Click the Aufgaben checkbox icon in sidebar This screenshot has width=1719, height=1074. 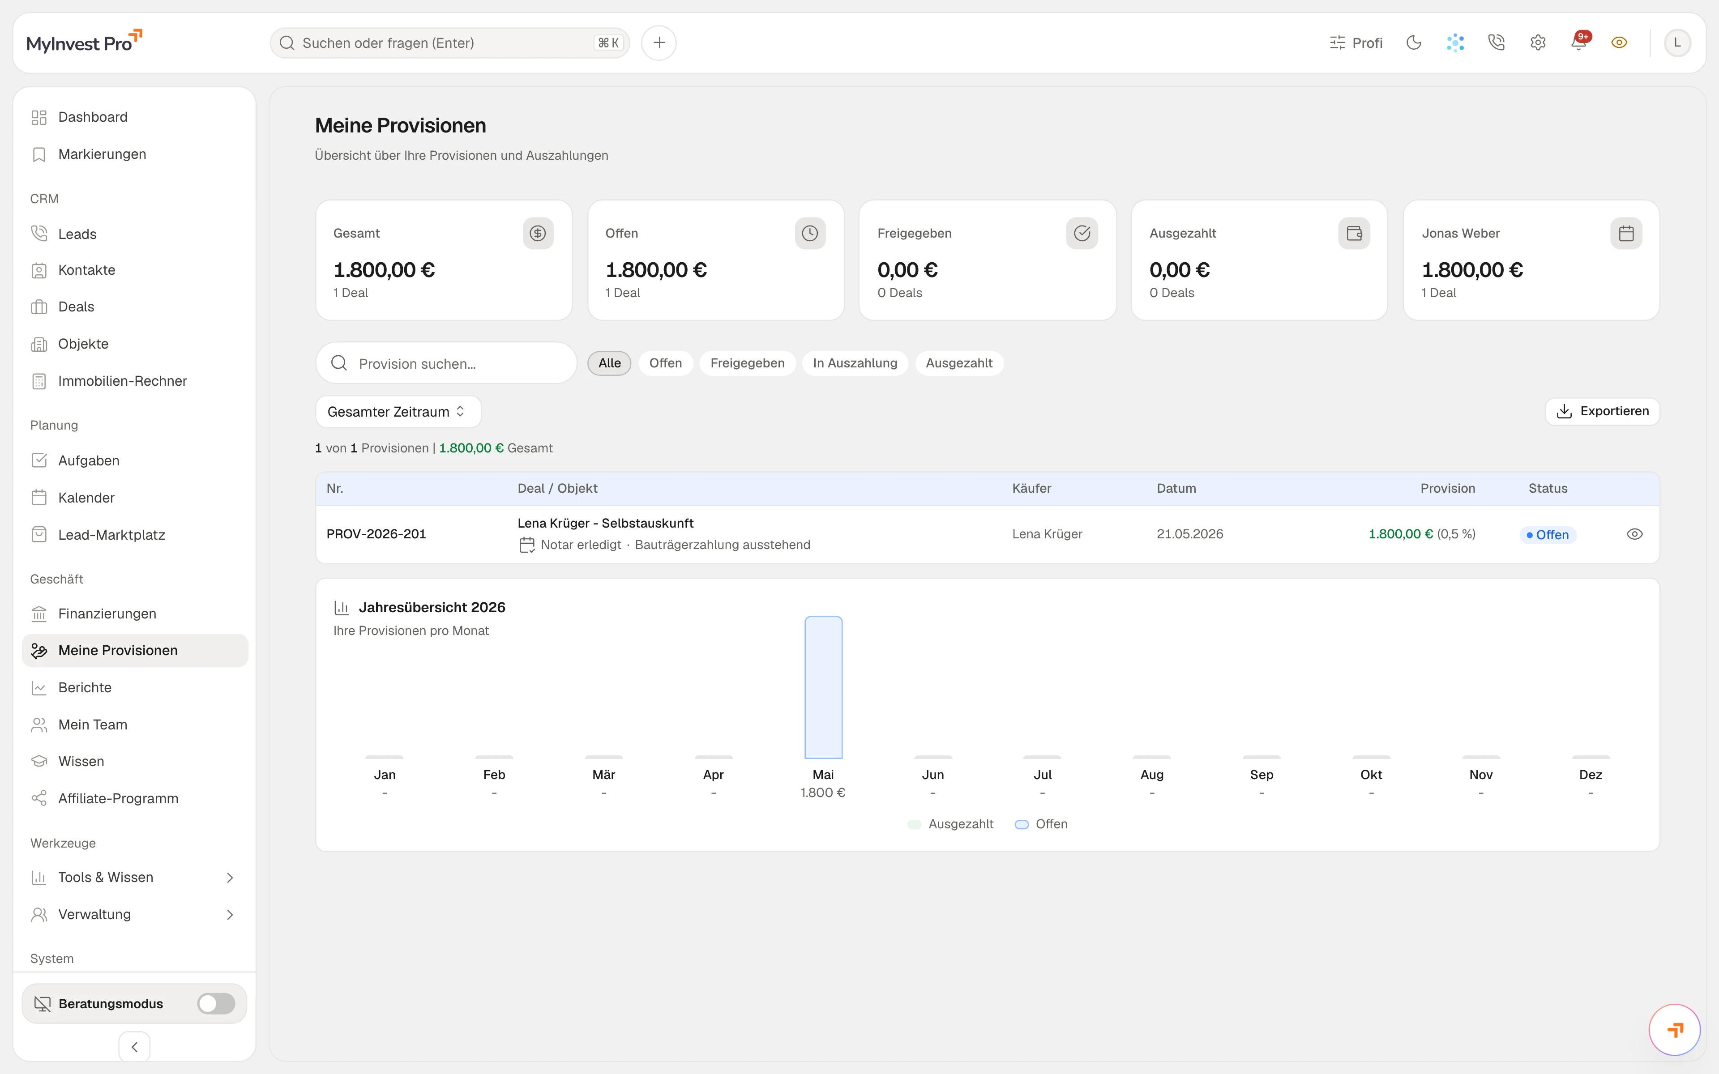coord(39,460)
